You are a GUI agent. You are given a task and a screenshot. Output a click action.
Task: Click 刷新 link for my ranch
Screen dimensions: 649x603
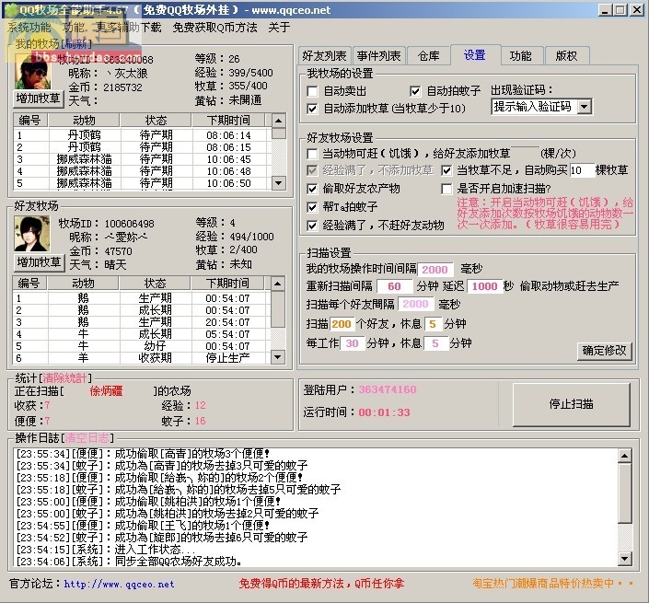coord(75,43)
